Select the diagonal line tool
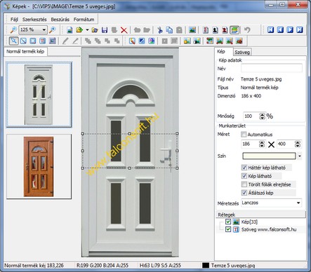 23,41
